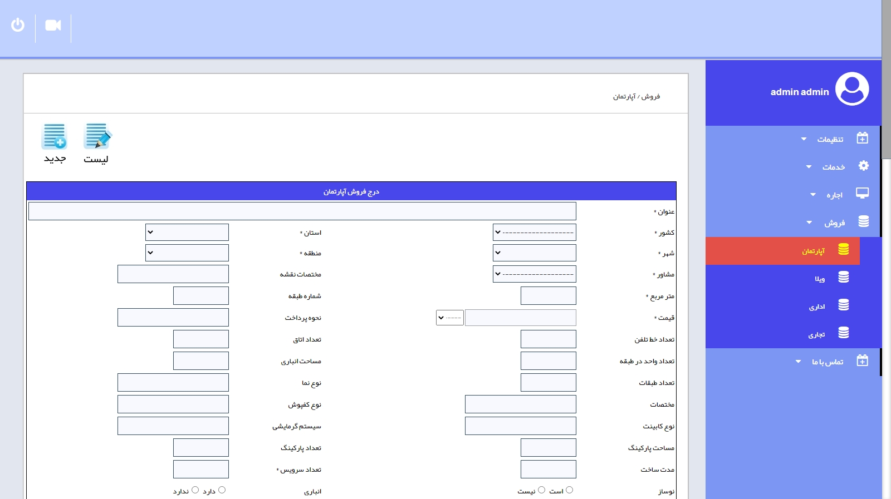The height and width of the screenshot is (499, 891).
Task: Select the 'دارد' radio for انباری
Action: 222,490
